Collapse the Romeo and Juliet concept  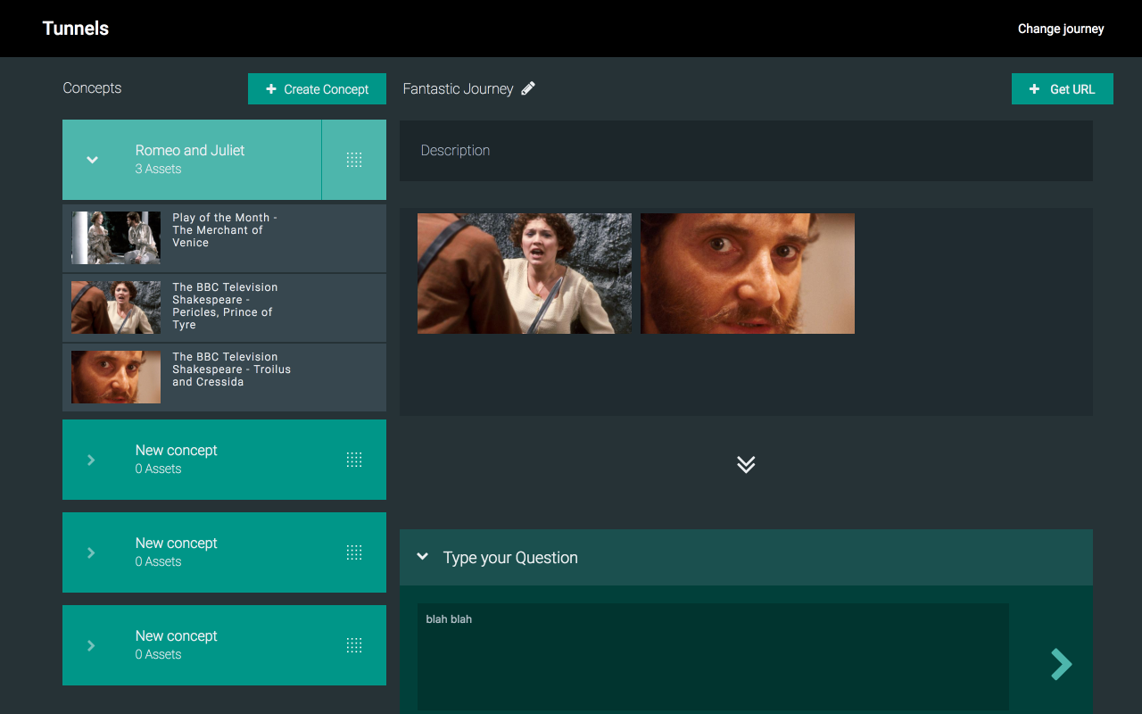[92, 160]
